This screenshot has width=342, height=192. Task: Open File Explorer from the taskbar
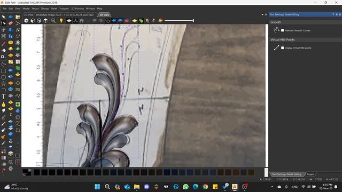tap(137, 187)
